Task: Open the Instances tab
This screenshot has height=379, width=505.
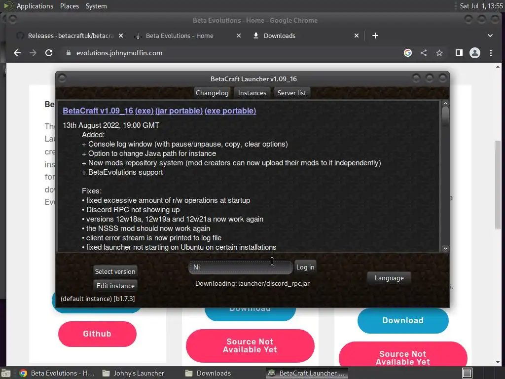Action: pos(252,93)
